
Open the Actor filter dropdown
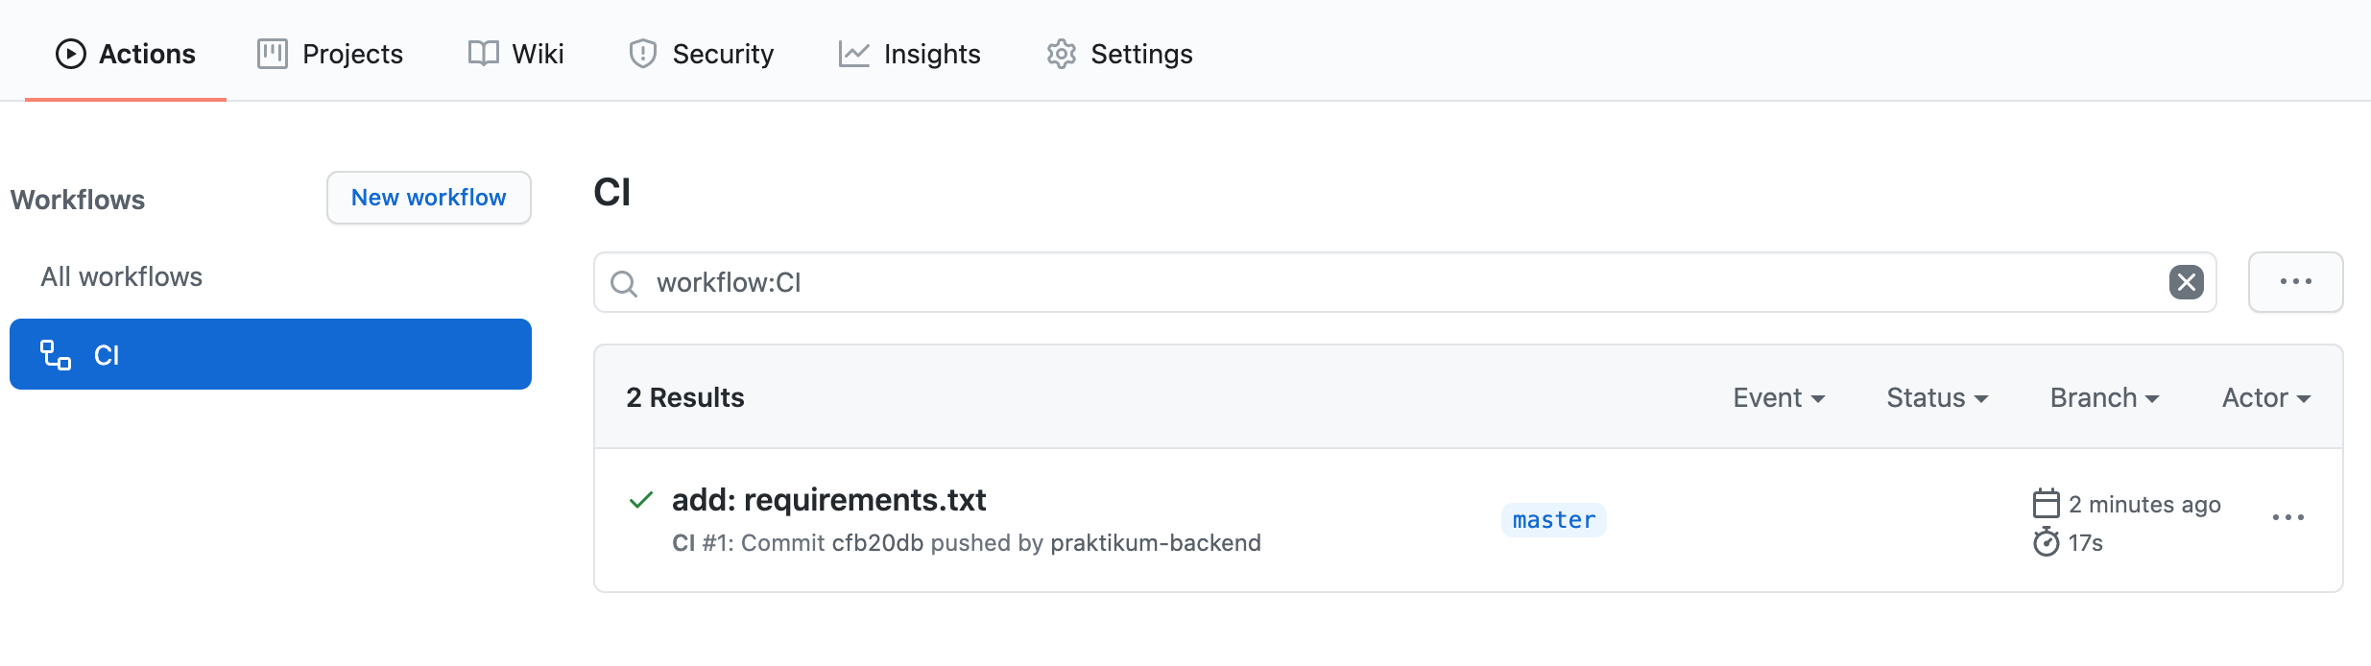(x=2266, y=397)
